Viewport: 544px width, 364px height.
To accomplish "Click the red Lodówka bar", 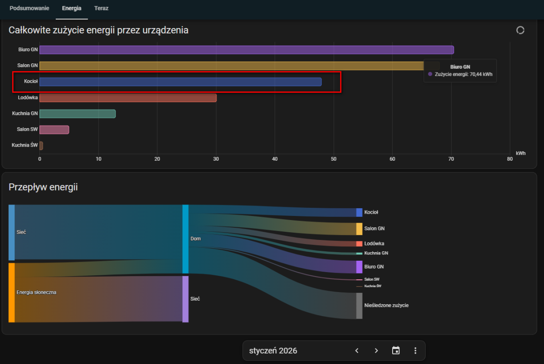I will tap(128, 98).
